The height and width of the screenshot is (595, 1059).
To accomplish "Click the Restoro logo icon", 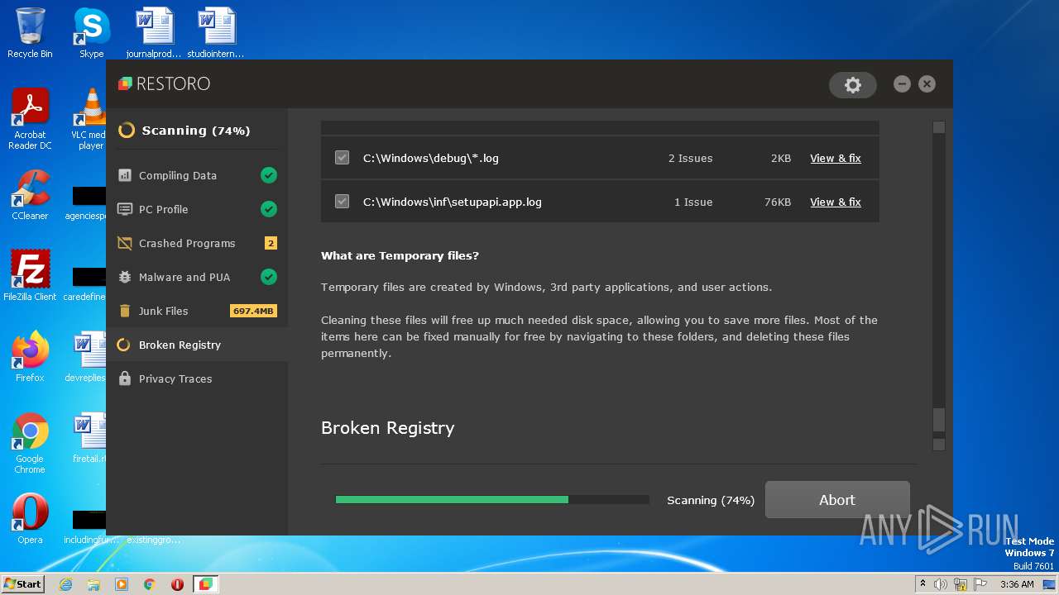I will (x=125, y=83).
